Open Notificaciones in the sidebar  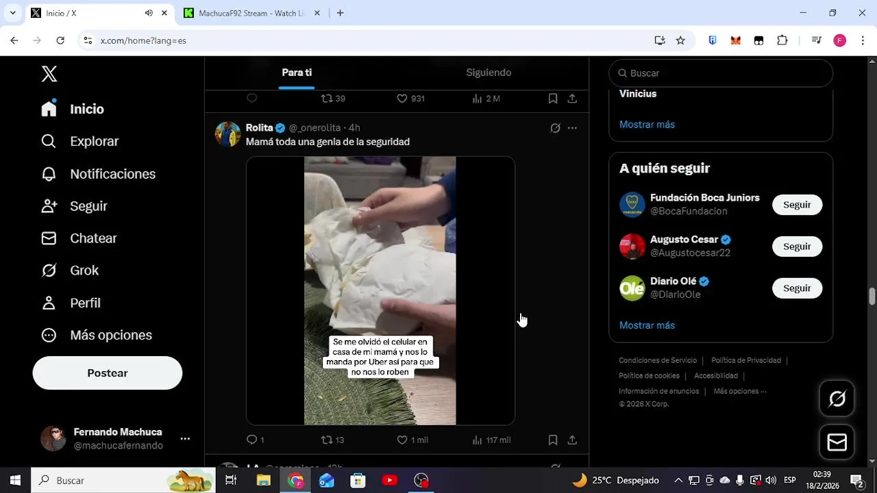click(99, 174)
